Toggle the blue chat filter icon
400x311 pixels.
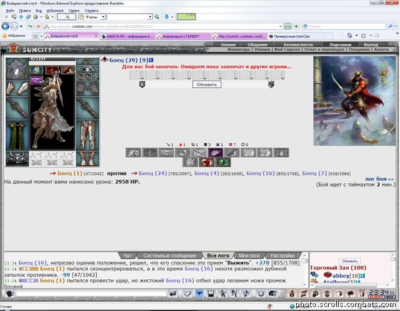199,294
